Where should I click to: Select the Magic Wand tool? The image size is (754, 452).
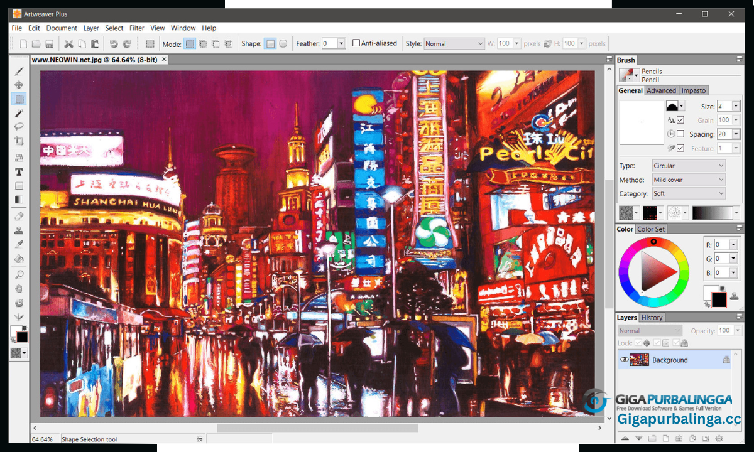[x=19, y=113]
